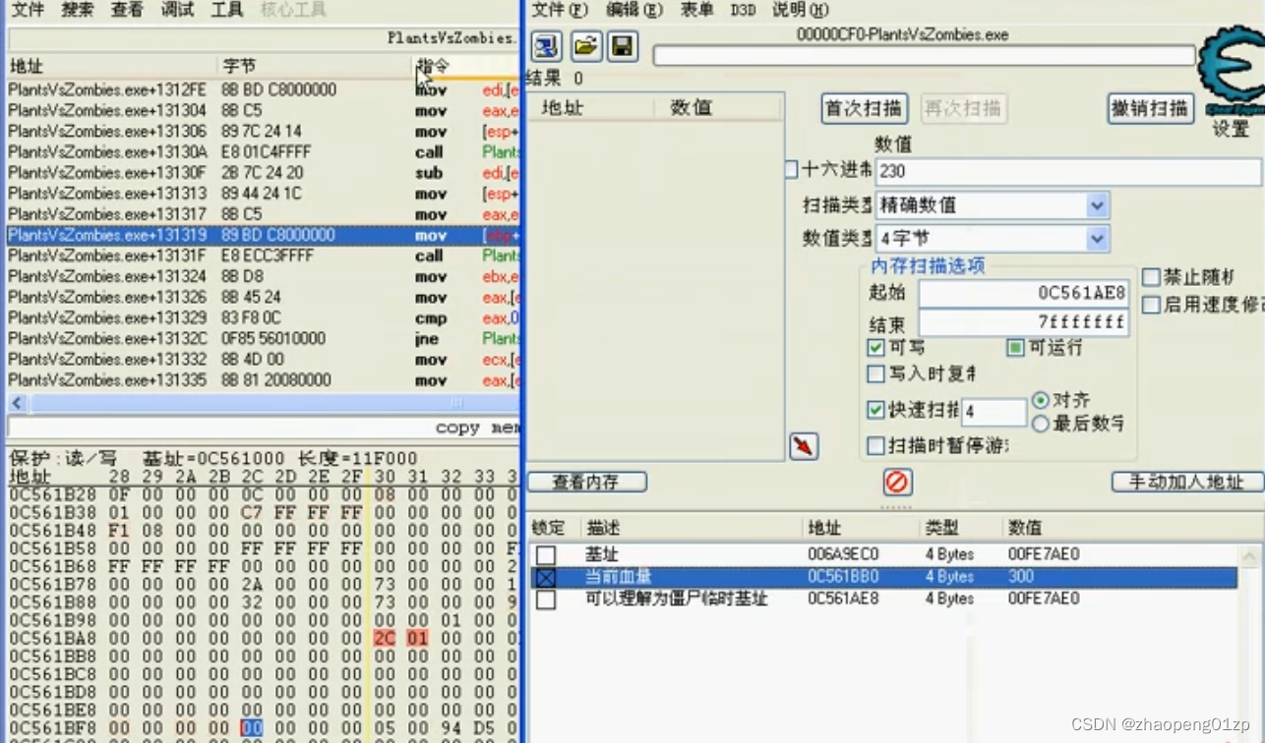Click left arrow of disassembler scrollbar
This screenshot has width=1265, height=743.
point(17,404)
